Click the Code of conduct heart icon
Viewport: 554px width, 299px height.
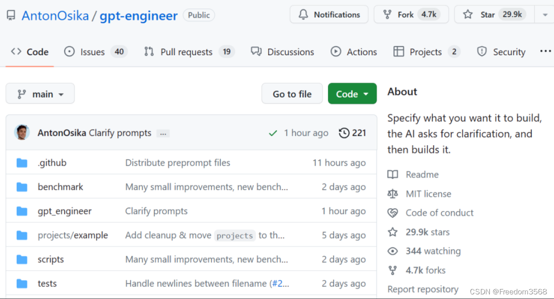[x=393, y=213]
